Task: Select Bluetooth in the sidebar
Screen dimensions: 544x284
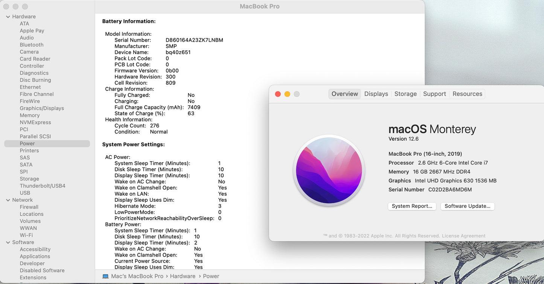Action: point(31,45)
